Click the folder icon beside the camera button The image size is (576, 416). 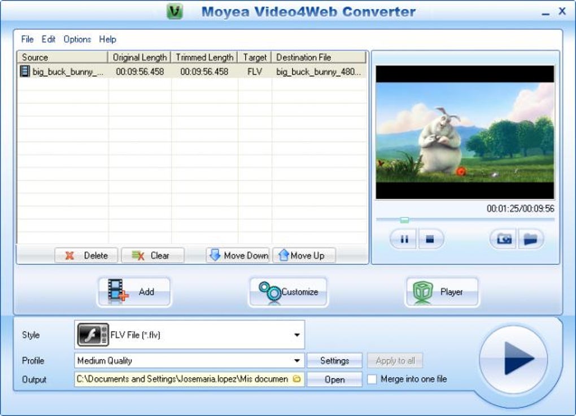tap(530, 238)
